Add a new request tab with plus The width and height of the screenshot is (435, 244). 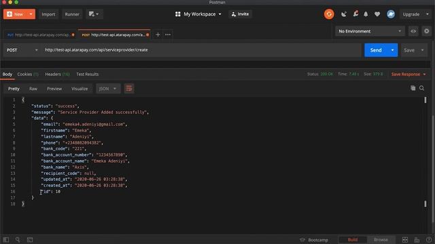[x=158, y=35]
